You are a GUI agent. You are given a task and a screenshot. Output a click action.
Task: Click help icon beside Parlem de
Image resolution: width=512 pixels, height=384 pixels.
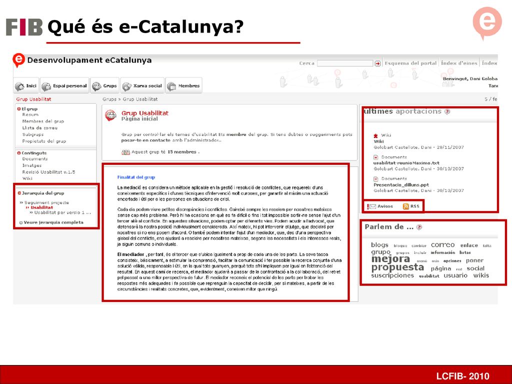pyautogui.click(x=419, y=227)
